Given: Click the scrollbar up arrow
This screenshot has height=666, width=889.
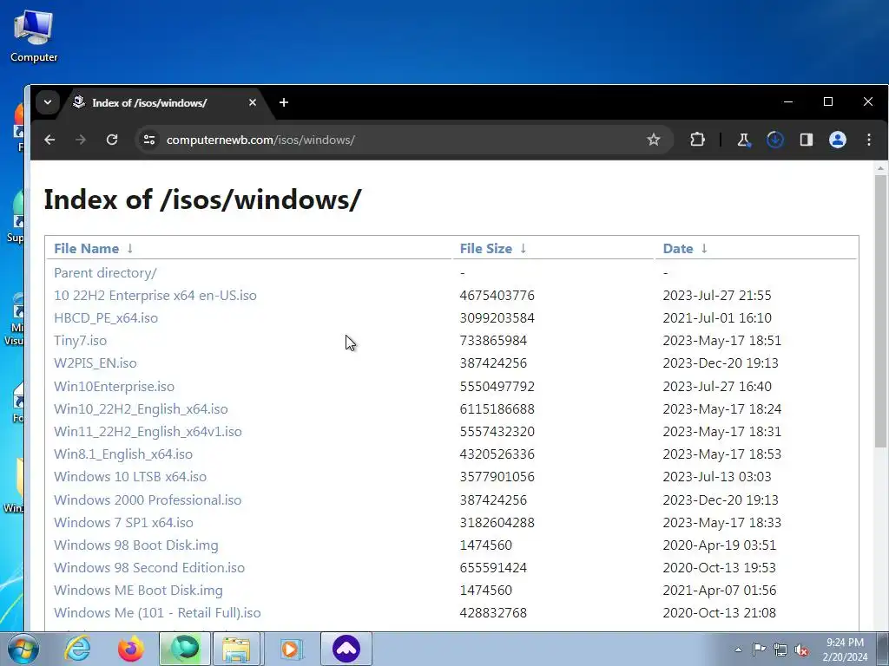Looking at the screenshot, I should [880, 168].
